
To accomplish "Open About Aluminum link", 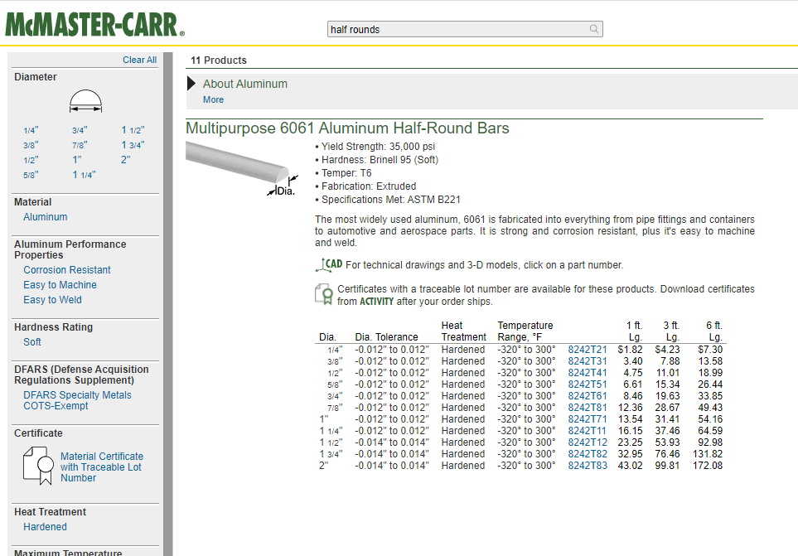I will [244, 84].
